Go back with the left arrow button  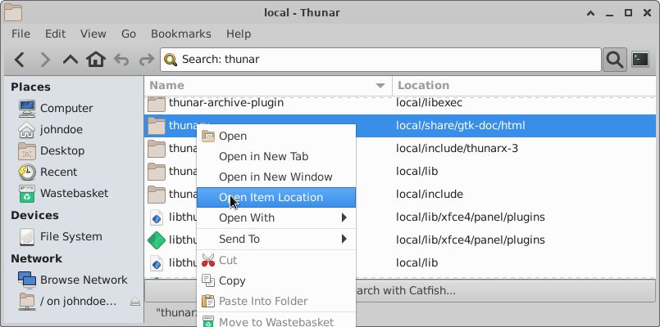[x=20, y=60]
